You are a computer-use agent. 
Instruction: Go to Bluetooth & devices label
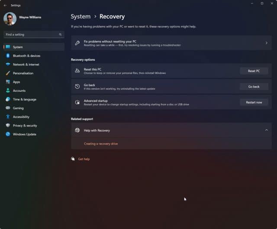(26, 56)
